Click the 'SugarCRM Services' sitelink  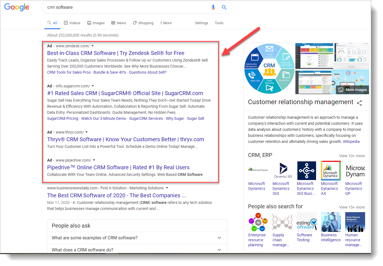[x=146, y=118]
